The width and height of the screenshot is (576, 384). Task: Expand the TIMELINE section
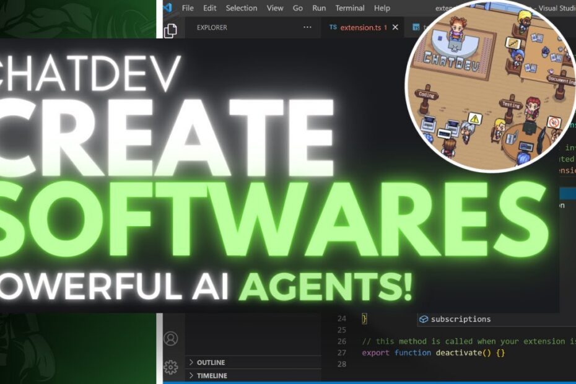coord(253,375)
